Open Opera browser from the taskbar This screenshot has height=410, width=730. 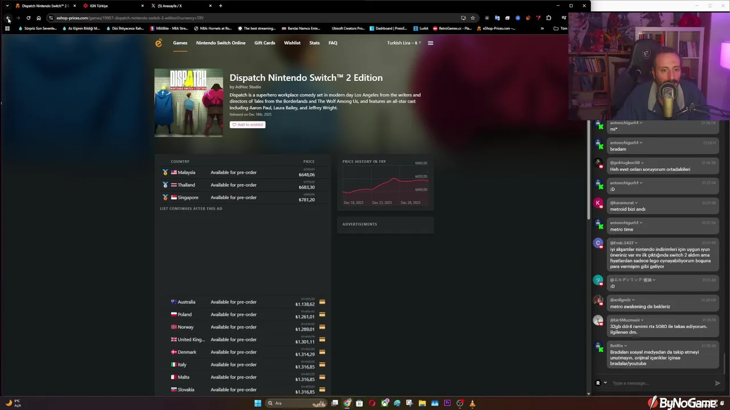pos(372,403)
